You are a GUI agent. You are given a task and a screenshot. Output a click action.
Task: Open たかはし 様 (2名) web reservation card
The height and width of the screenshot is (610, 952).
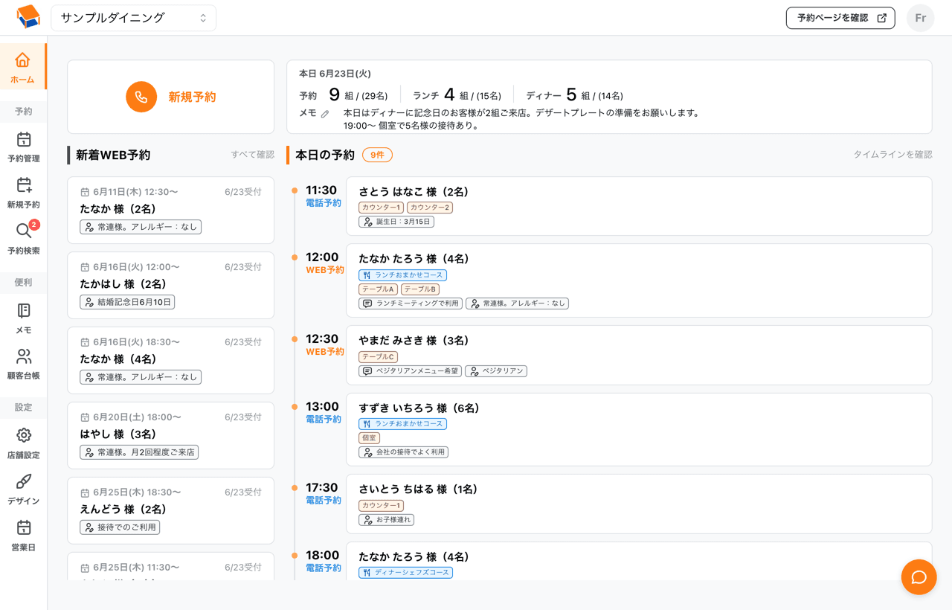pos(170,285)
